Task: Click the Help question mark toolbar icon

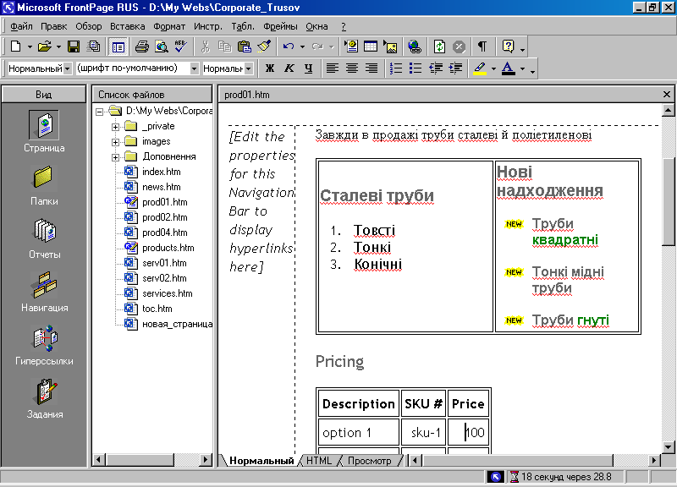Action: tap(508, 47)
